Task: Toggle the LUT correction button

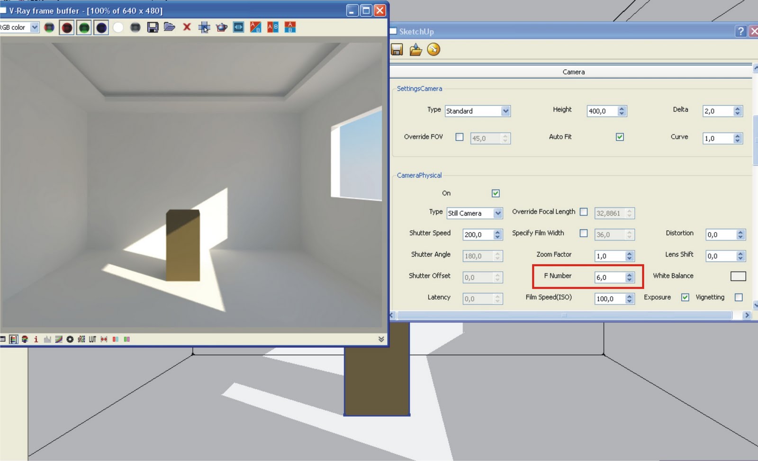Action: pyautogui.click(x=92, y=339)
